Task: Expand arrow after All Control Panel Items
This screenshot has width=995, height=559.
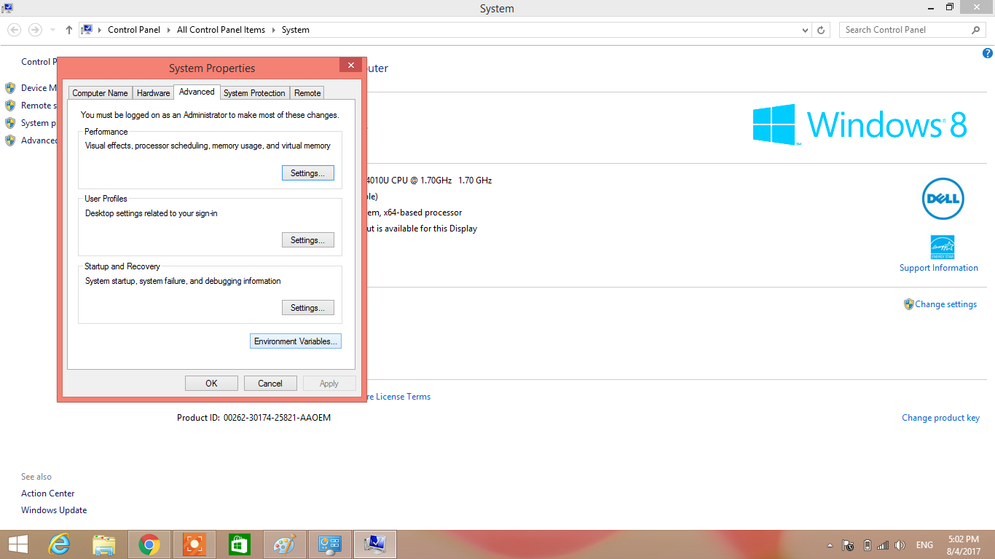Action: point(274,30)
